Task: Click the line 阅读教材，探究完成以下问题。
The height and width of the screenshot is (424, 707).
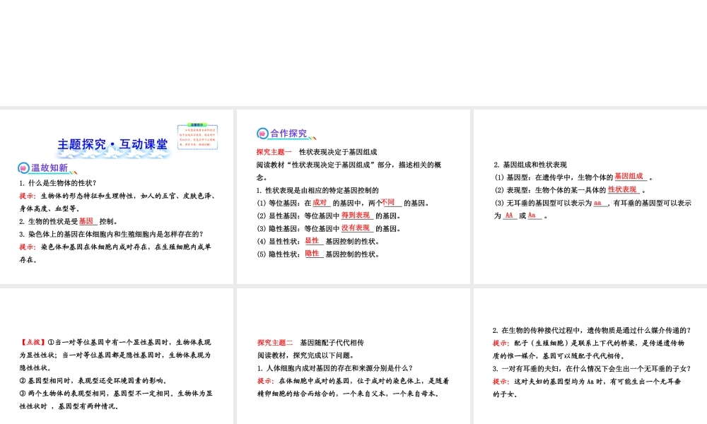Action: (306, 355)
